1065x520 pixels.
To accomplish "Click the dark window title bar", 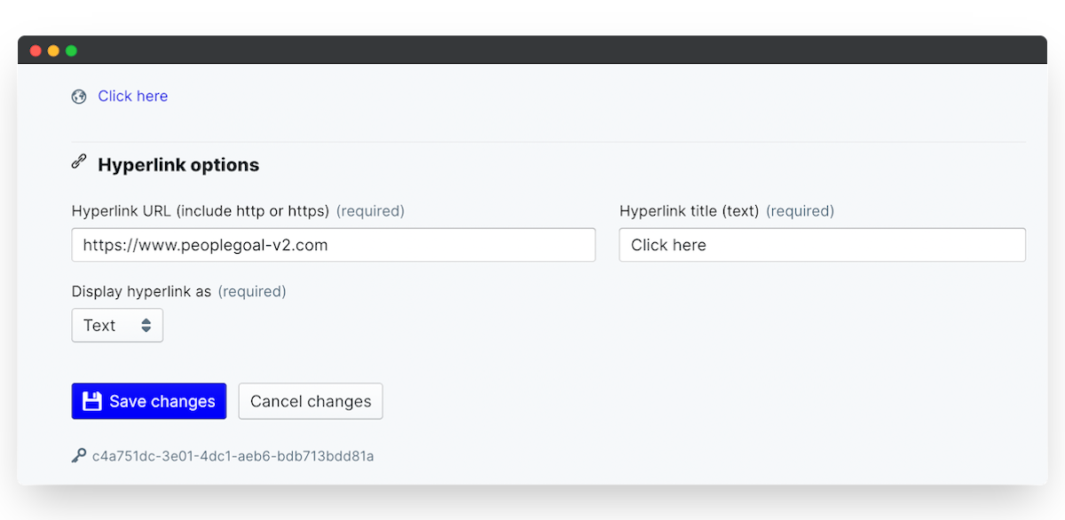I will coord(532,50).
